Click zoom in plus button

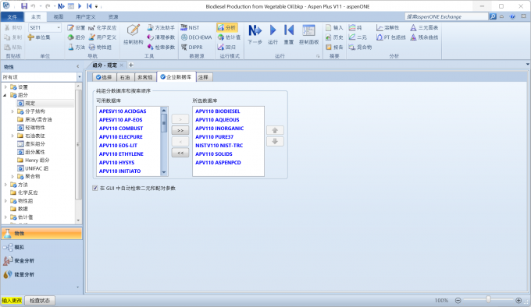(519, 300)
